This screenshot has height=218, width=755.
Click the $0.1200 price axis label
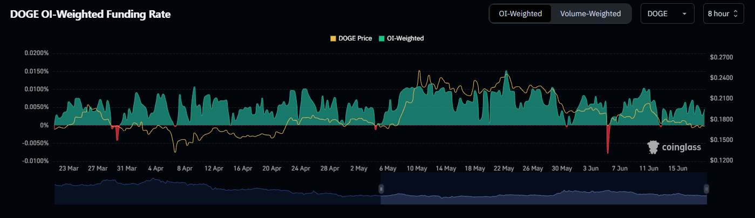(722, 161)
